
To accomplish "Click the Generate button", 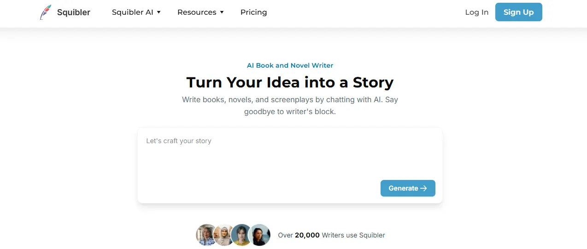I will [x=408, y=188].
